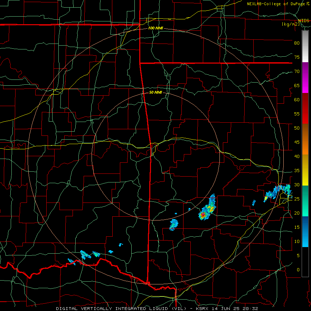Screen dimensions: 311x311
Task: Click the teal green color bar segment
Action: 305,194
